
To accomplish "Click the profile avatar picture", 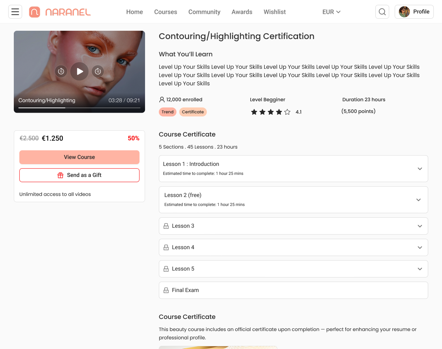I will (x=404, y=12).
